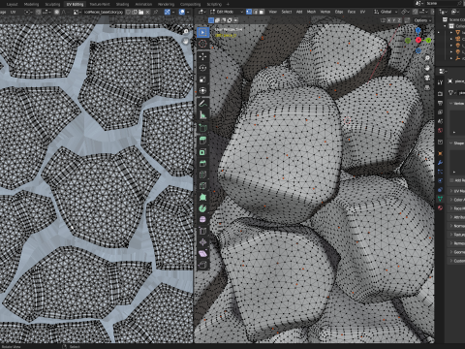Switch to the Layout workspace tab
465x349 pixels.
click(x=12, y=4)
